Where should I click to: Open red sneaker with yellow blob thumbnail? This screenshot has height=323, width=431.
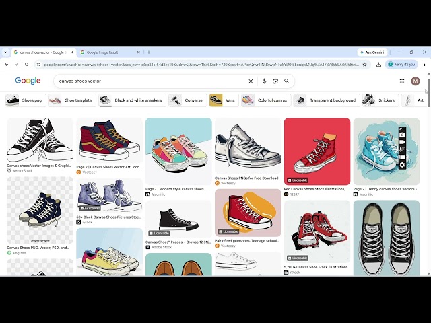(248, 213)
